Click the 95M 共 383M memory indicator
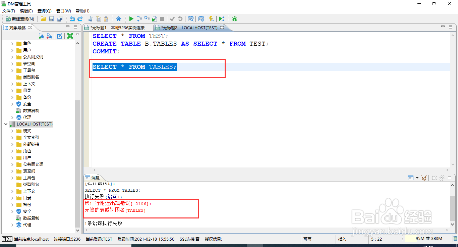The image size is (458, 247). pos(428,239)
